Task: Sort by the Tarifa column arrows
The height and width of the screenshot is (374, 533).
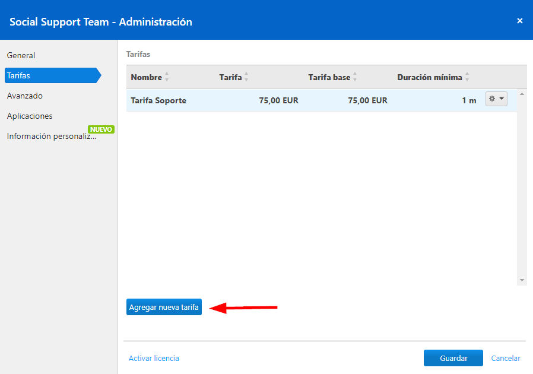Action: click(x=246, y=77)
